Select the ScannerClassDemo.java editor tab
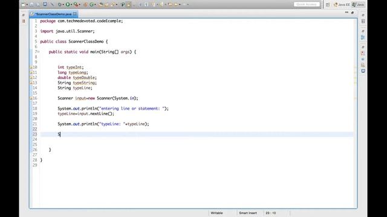The image size is (387, 217). click(53, 14)
